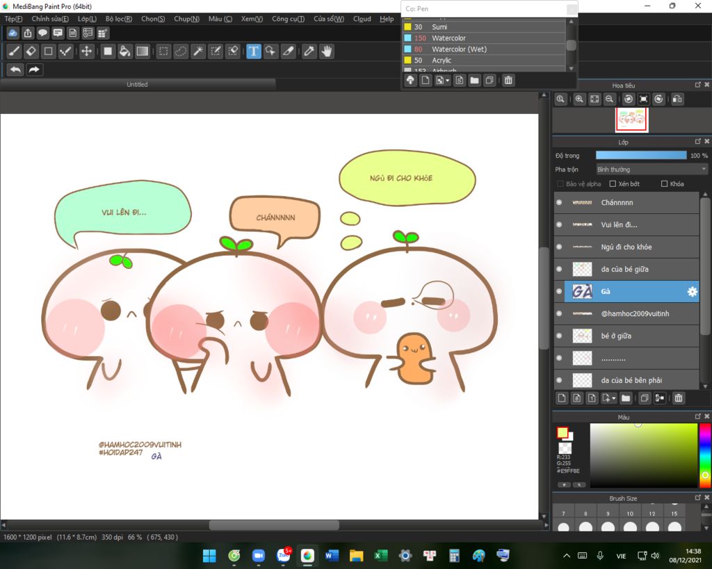Hide the Vui lên đi... layer
Image resolution: width=712 pixels, height=569 pixels.
(559, 224)
